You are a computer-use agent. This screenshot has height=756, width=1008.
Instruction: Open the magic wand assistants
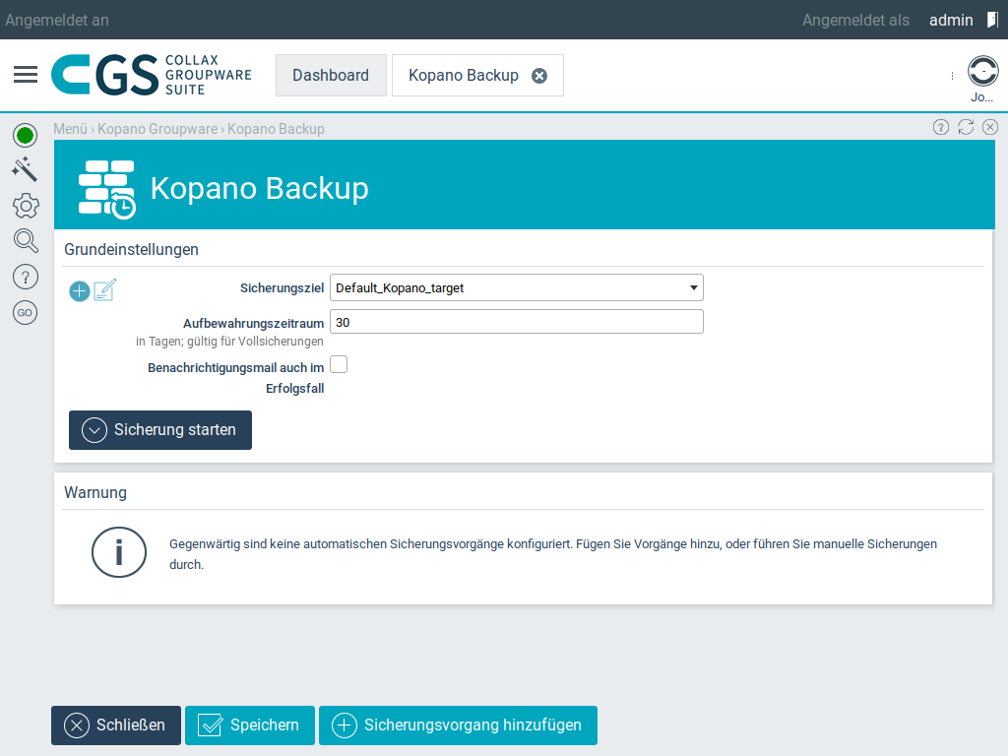[x=25, y=169]
